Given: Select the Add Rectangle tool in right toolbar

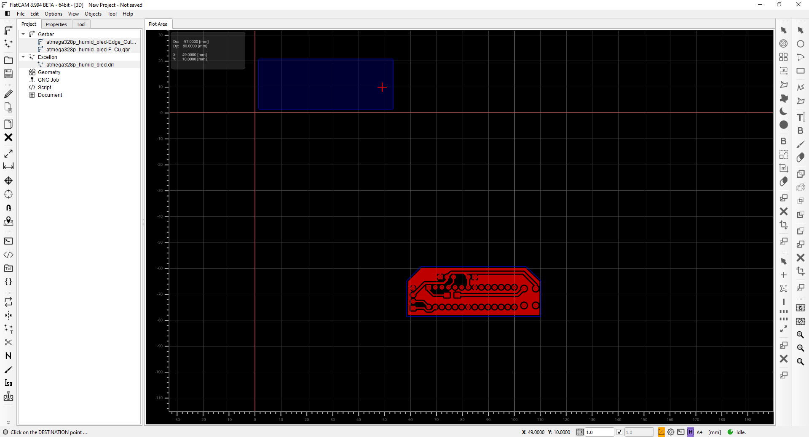Looking at the screenshot, I should click(801, 71).
